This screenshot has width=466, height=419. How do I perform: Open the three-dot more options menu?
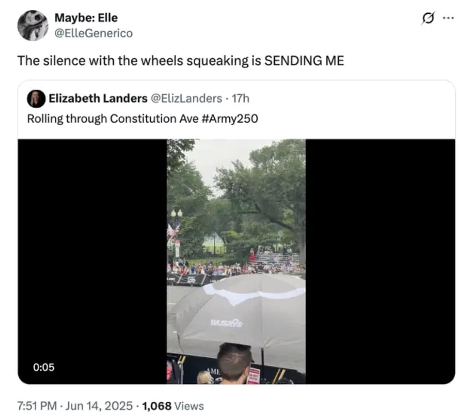[448, 19]
